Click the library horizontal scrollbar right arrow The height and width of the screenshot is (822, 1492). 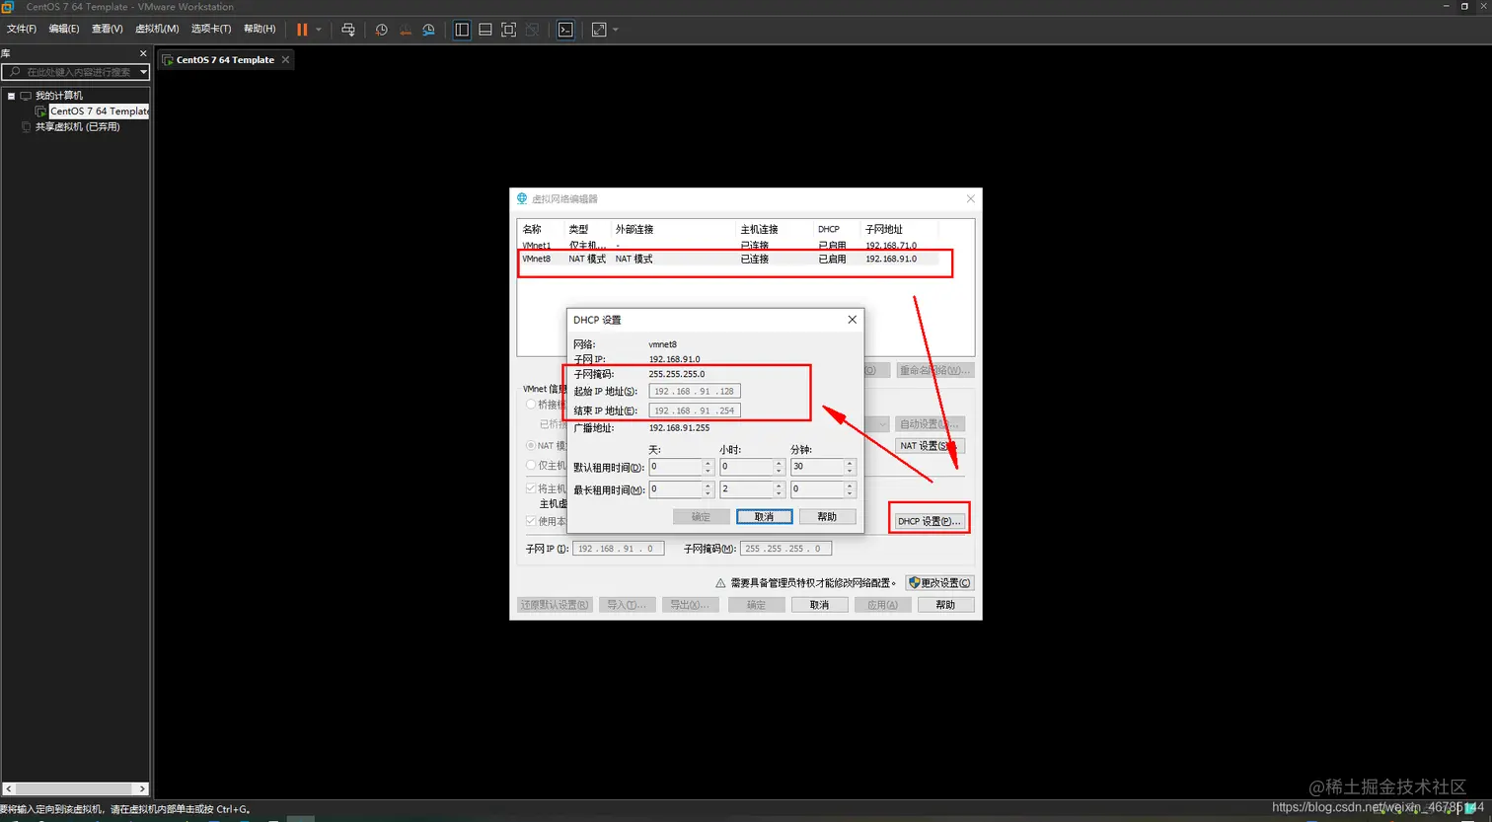[143, 789]
